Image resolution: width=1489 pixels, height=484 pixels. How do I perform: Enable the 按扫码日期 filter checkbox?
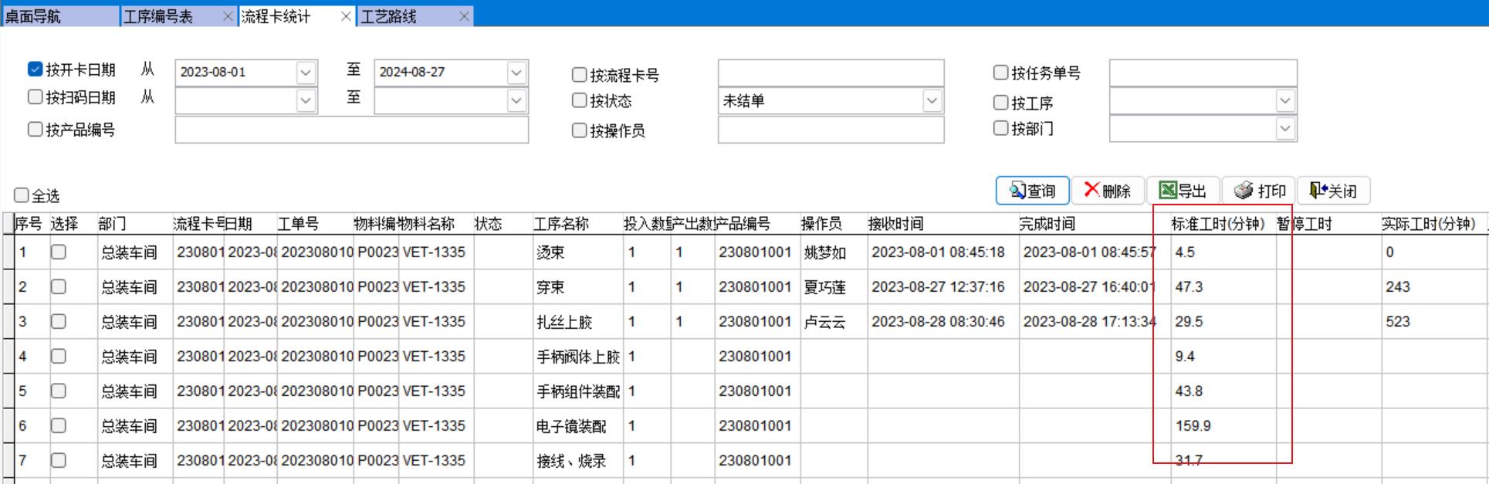tap(35, 97)
